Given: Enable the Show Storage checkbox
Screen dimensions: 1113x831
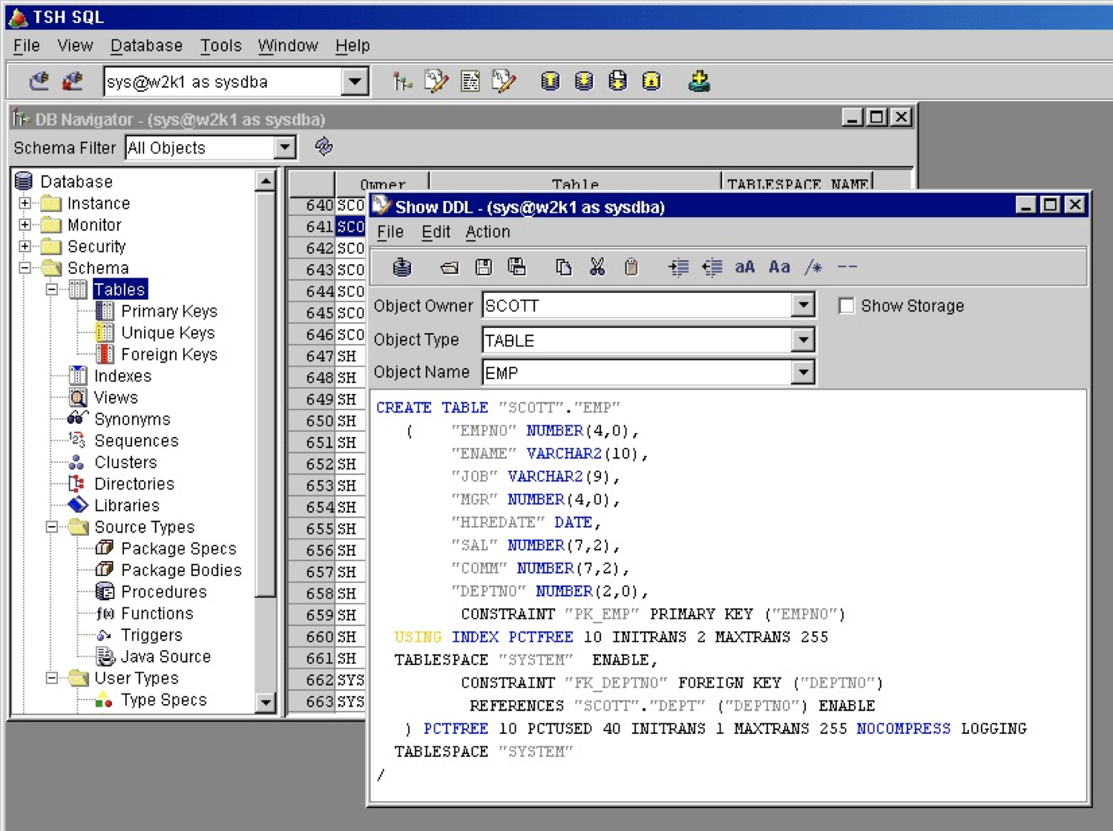Looking at the screenshot, I should [x=846, y=305].
